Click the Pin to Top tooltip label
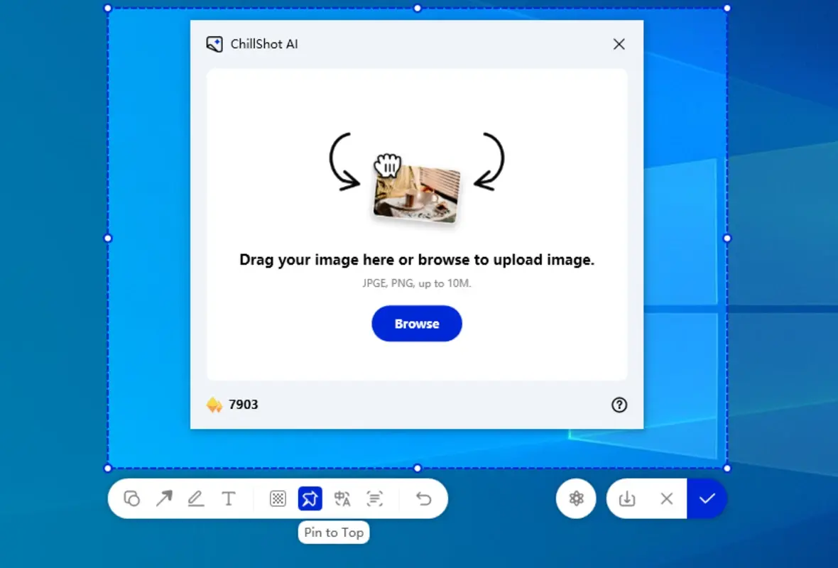Image resolution: width=838 pixels, height=568 pixels. [333, 532]
